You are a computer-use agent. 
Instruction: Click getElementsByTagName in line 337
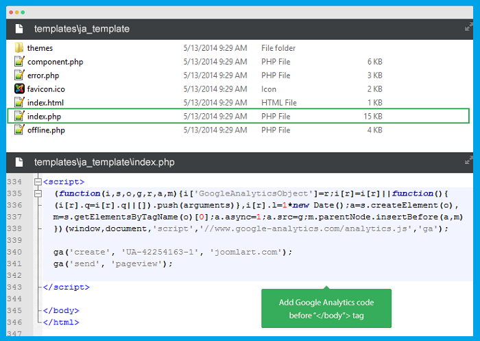point(125,217)
